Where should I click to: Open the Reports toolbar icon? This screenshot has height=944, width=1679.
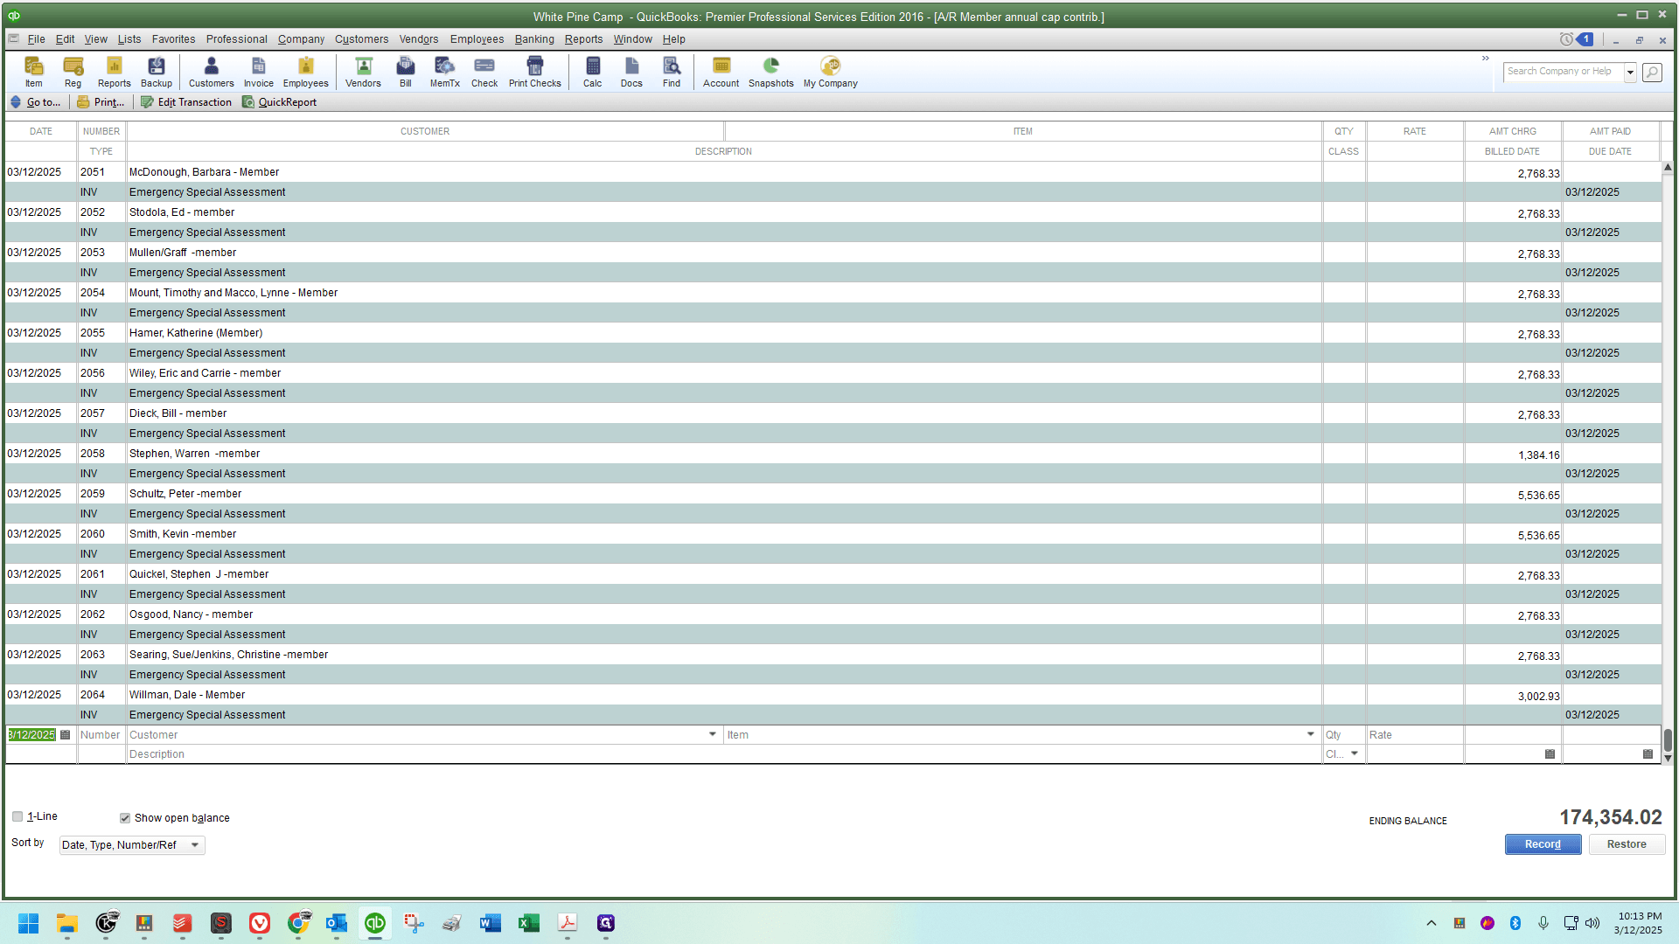(114, 72)
